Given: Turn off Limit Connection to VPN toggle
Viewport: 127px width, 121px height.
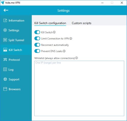Looking at the screenshot, I should pyautogui.click(x=37, y=38).
